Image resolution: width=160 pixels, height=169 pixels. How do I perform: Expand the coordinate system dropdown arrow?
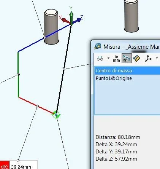[157, 58]
